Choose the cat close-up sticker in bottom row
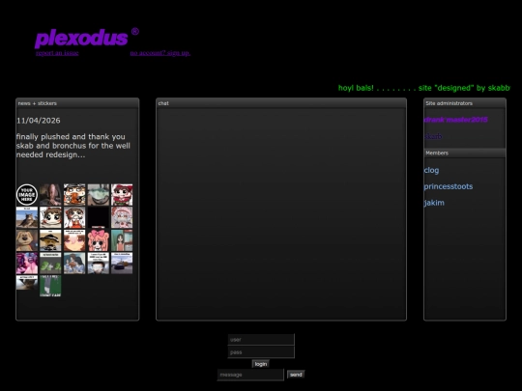This screenshot has height=391, width=522. pos(27,283)
